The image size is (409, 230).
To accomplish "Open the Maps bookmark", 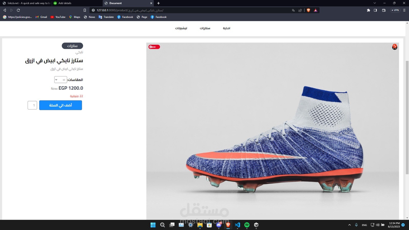I will coord(75,17).
